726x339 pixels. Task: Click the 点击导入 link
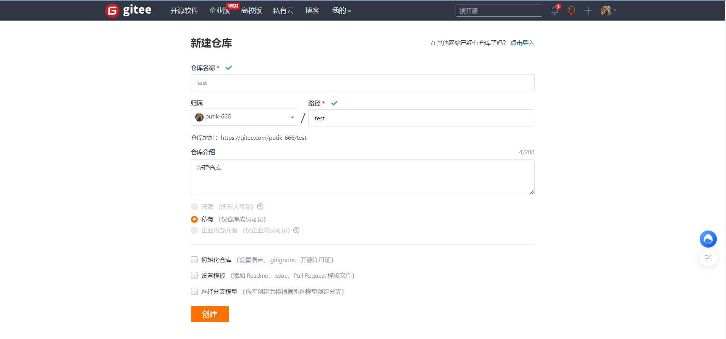coord(522,43)
